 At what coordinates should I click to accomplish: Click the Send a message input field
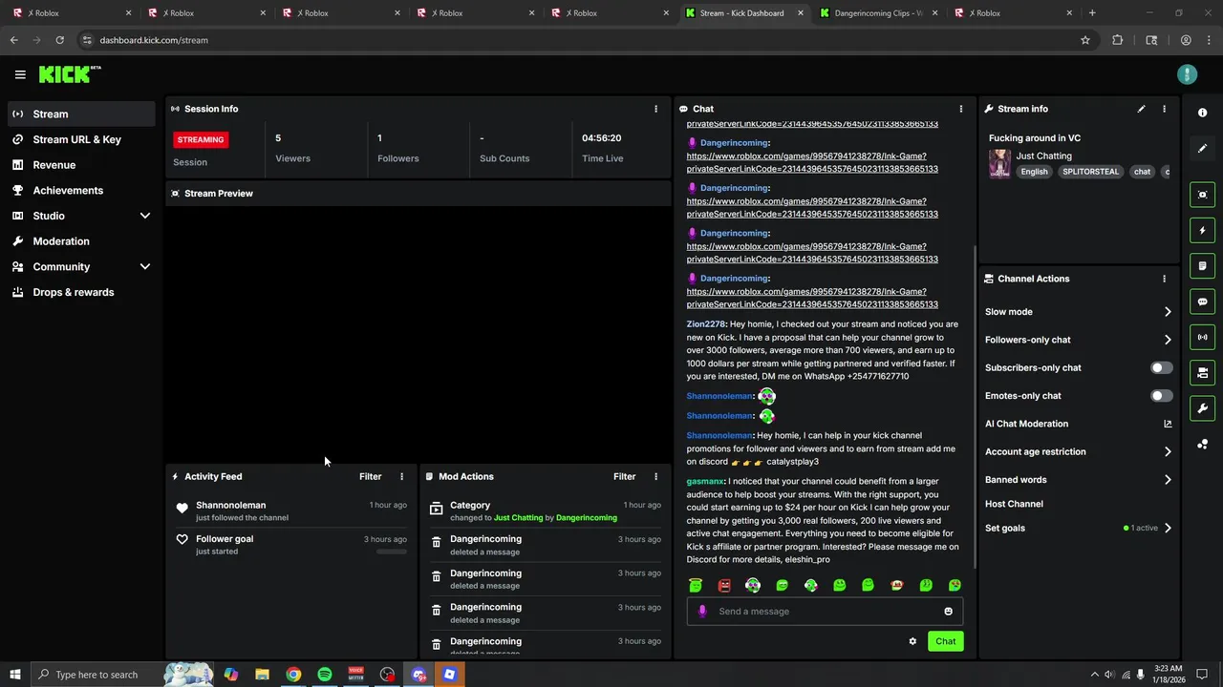coord(825,612)
